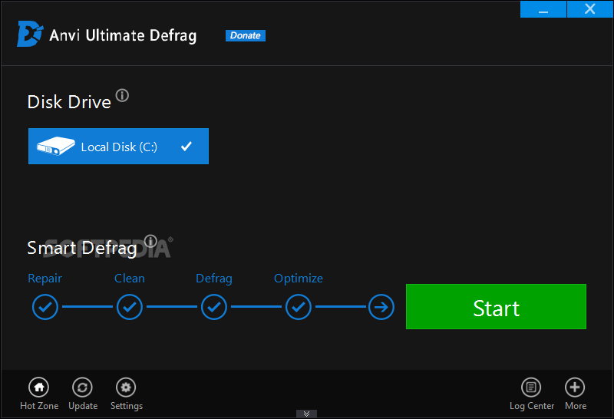
Task: Toggle the Optimize step checkmark
Action: (x=299, y=307)
